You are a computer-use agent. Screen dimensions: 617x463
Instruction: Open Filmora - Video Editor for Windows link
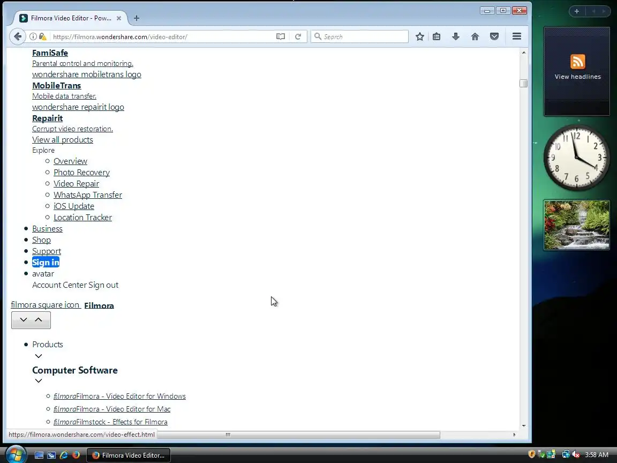point(119,396)
